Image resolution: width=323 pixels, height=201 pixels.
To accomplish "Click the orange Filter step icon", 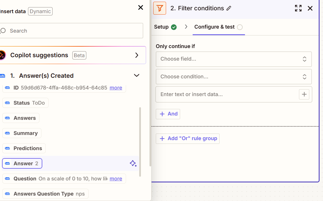I will pos(159,8).
